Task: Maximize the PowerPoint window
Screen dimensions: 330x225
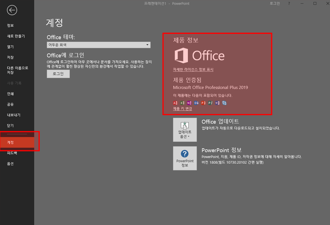Action: pyautogui.click(x=315, y=3)
